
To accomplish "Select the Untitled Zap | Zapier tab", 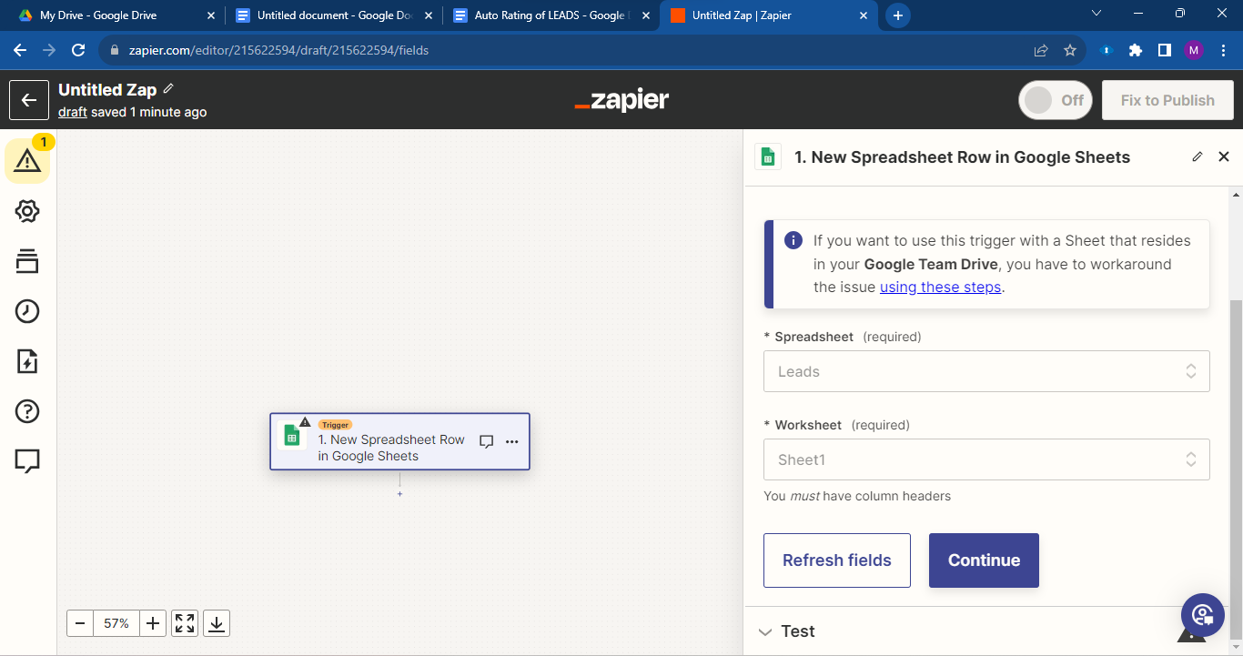I will pyautogui.click(x=769, y=15).
